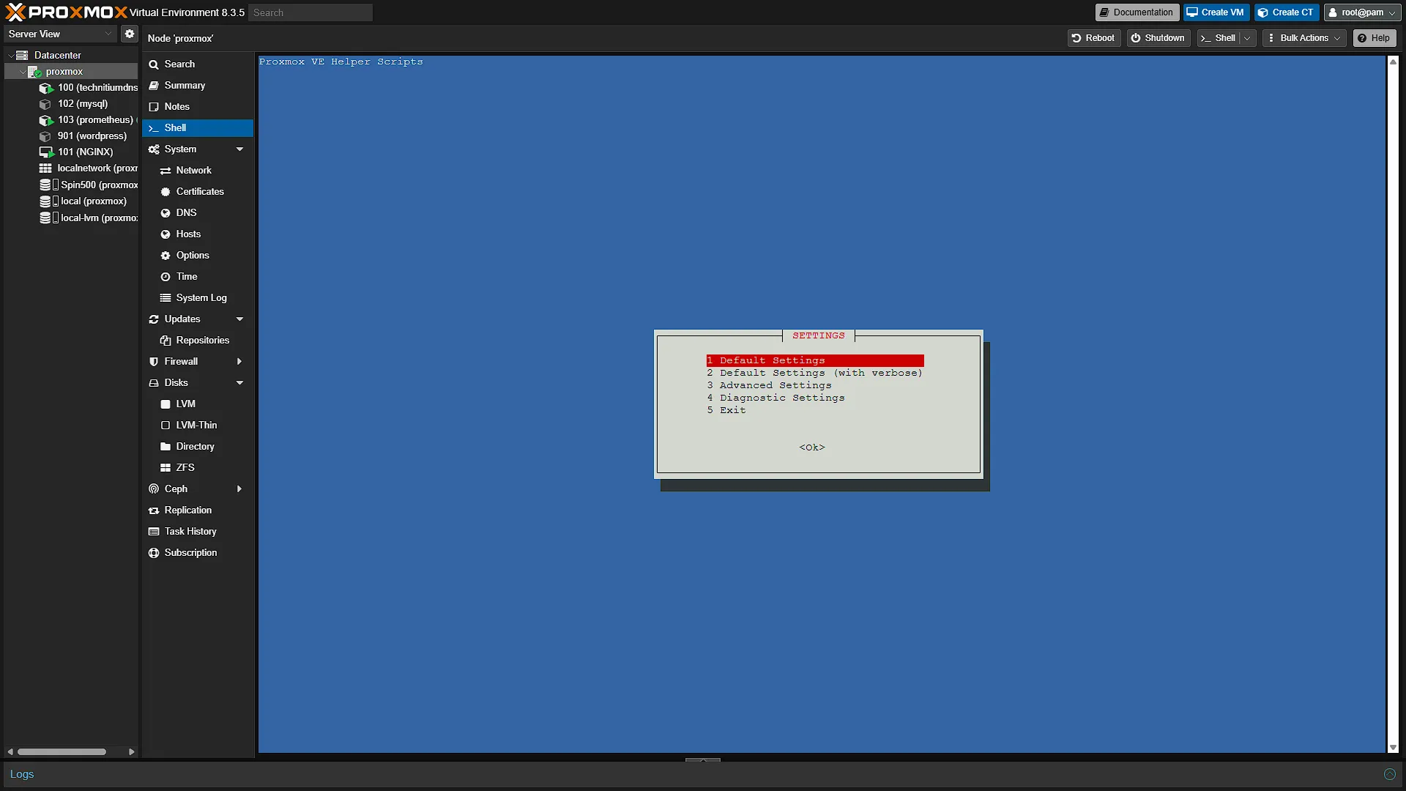
Task: Collapse the Datacenter tree node
Action: (x=11, y=55)
